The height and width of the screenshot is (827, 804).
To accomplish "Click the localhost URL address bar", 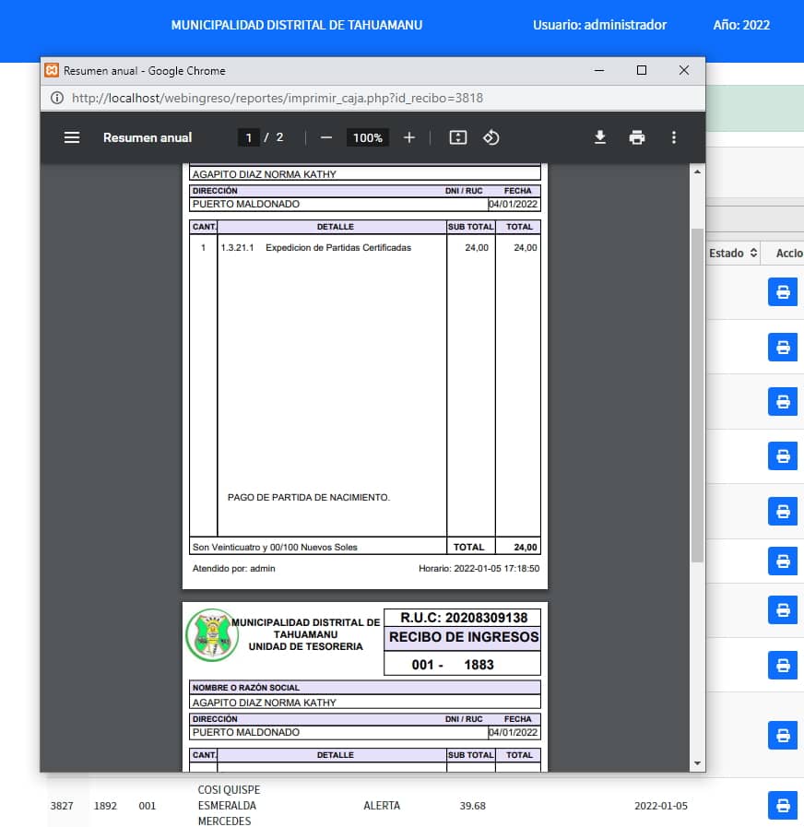I will click(277, 98).
